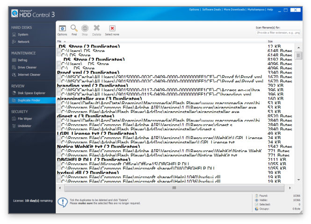Select airappinstaller.exe (3 Duplicates) group row

(174, 99)
